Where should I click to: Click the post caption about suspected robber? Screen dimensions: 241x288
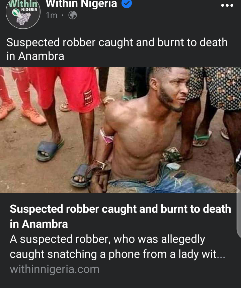(x=117, y=49)
